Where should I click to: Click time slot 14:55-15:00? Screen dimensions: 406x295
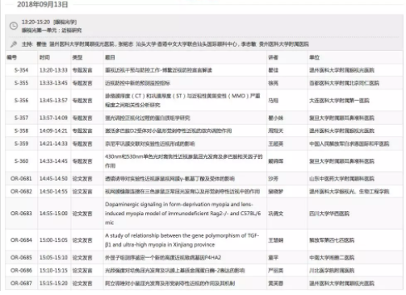[53, 214]
